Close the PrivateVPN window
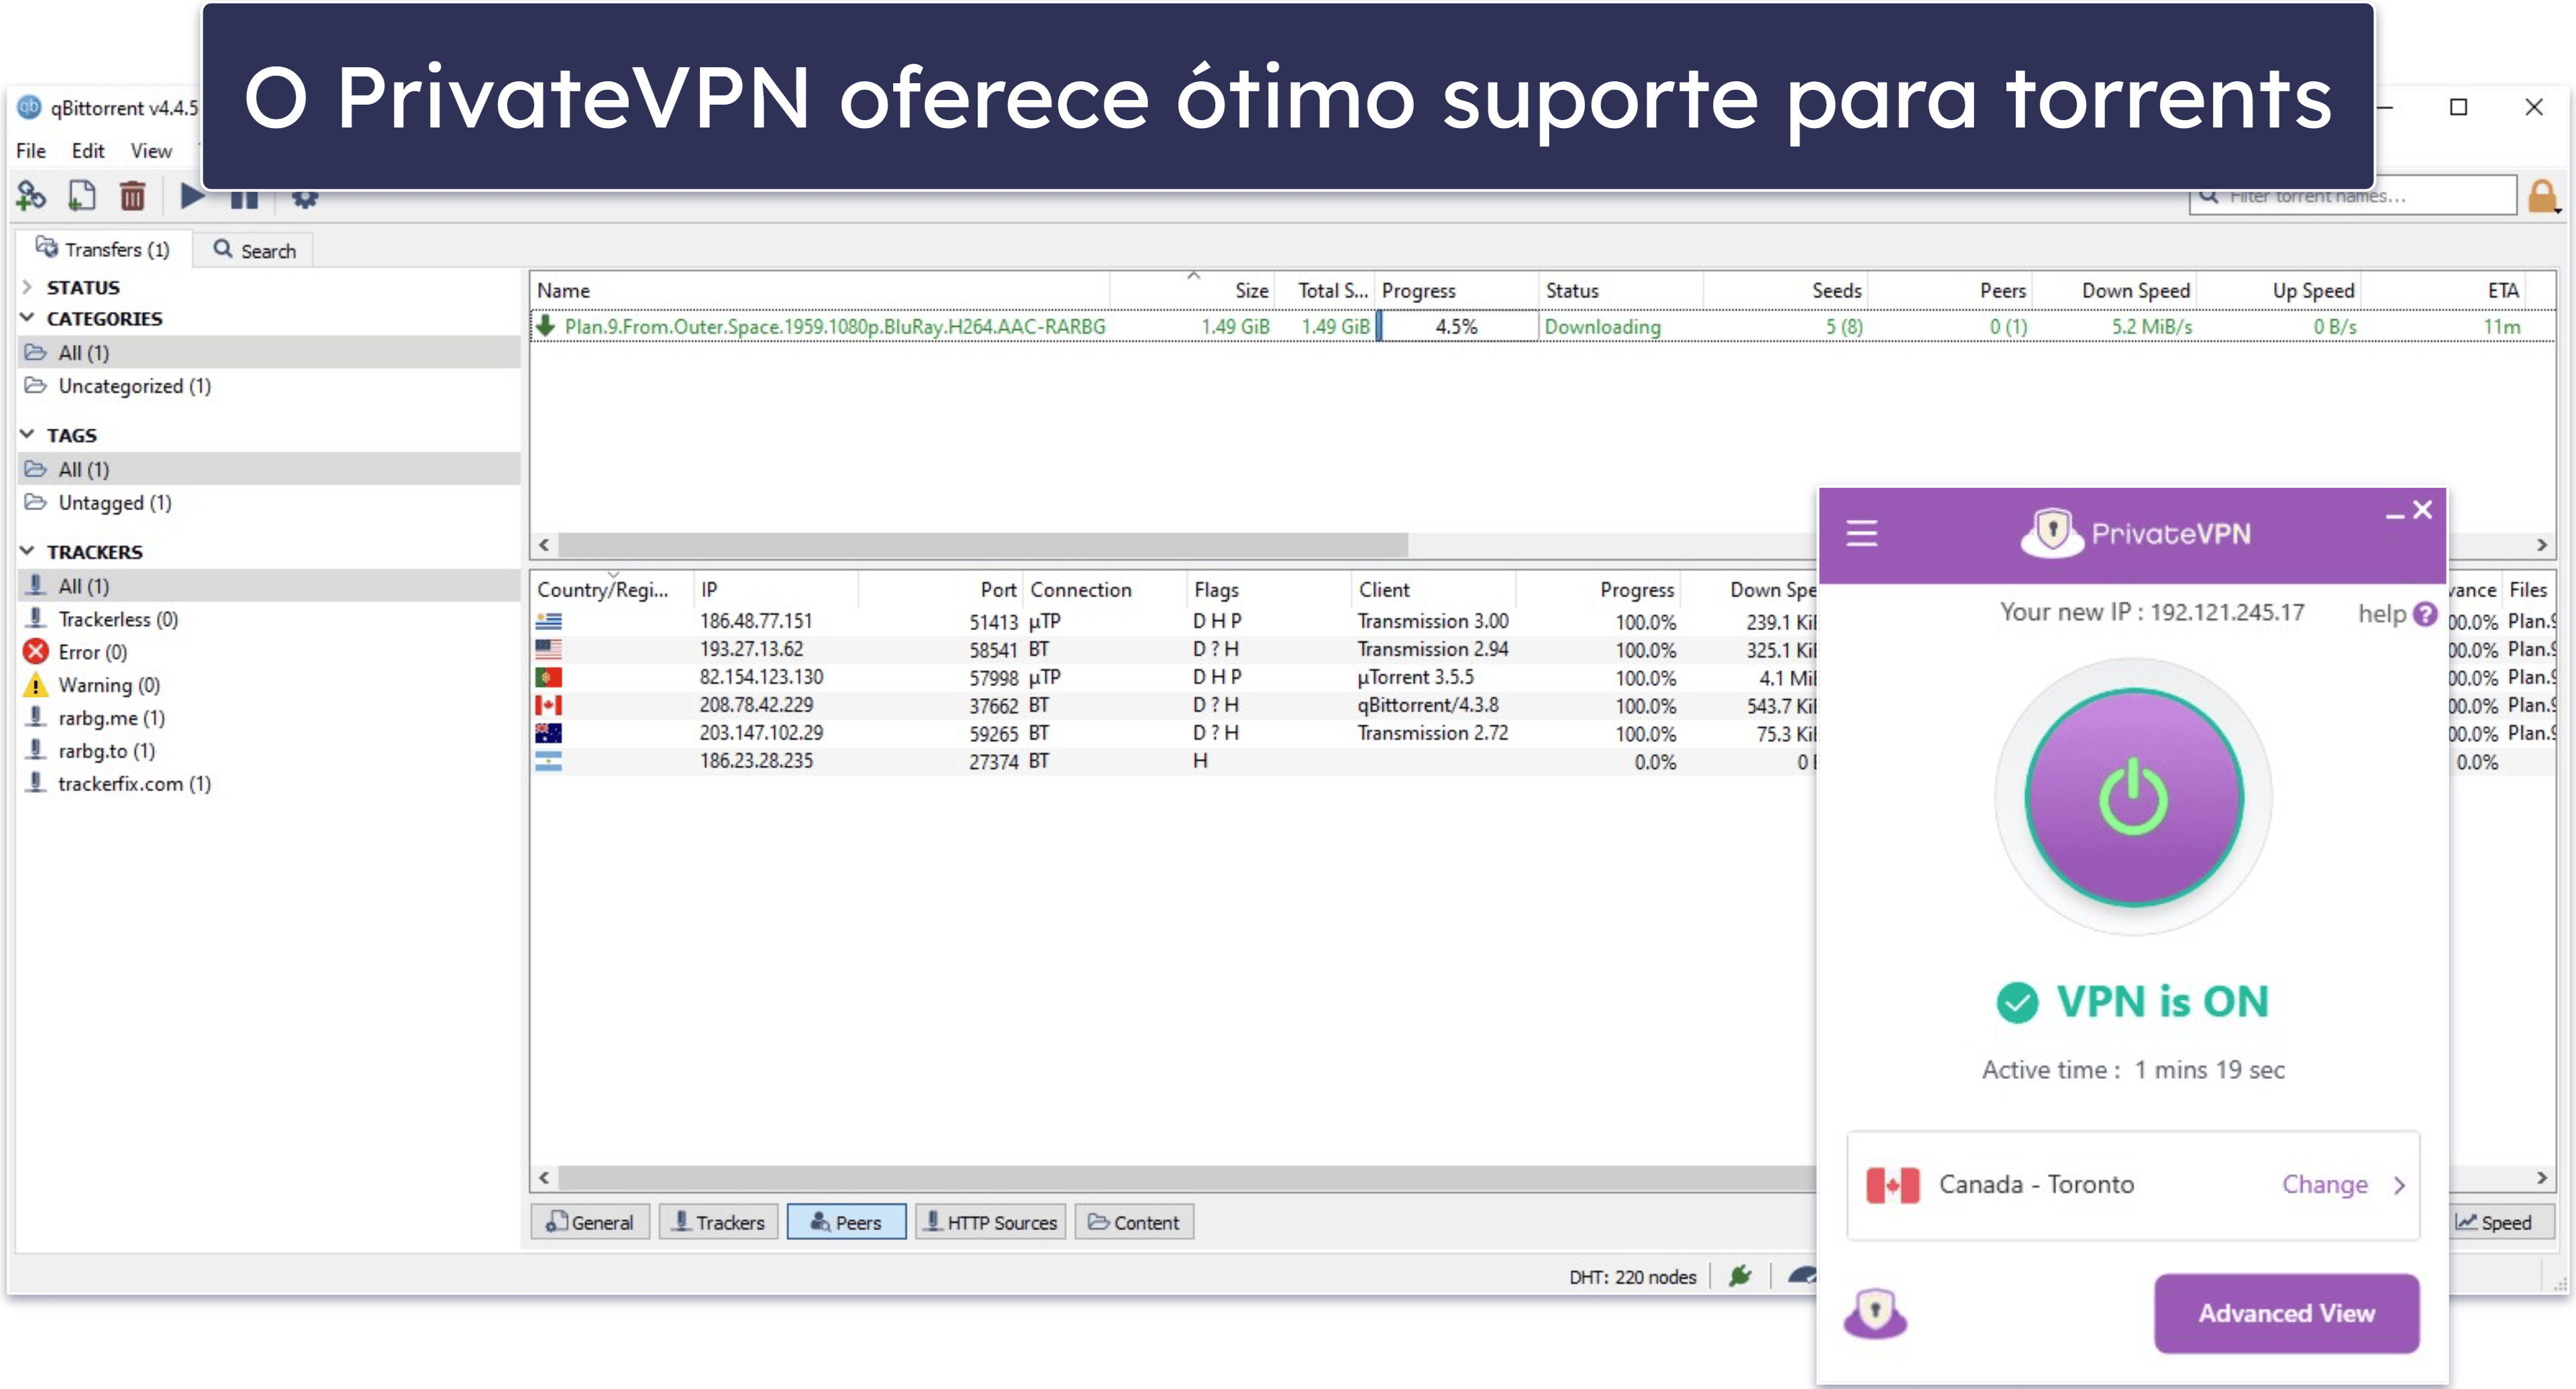Viewport: 2576px width, 1389px height. click(x=2422, y=509)
